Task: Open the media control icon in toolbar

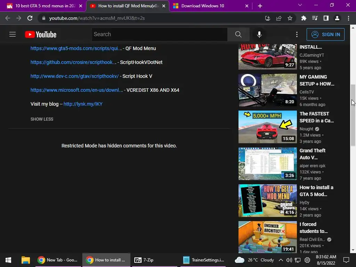Action: (315, 18)
